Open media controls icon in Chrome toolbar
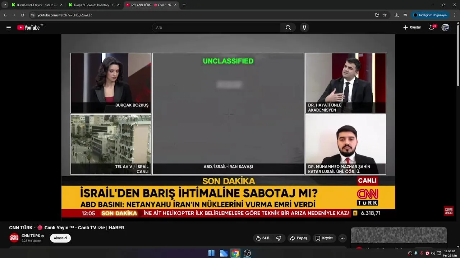This screenshot has width=460, height=258. click(x=405, y=15)
